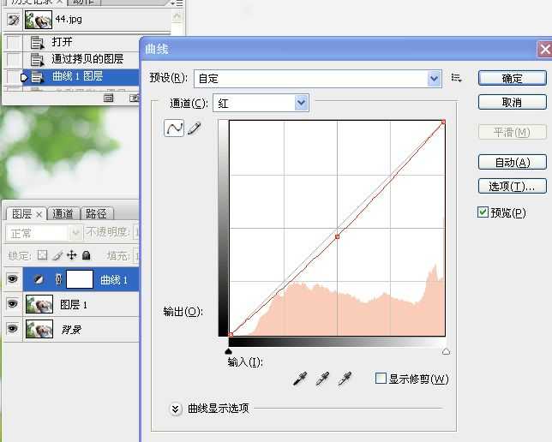The width and height of the screenshot is (552, 442).
Task: Click the history state icon for 通过拷贝的图层
Action: click(x=37, y=59)
